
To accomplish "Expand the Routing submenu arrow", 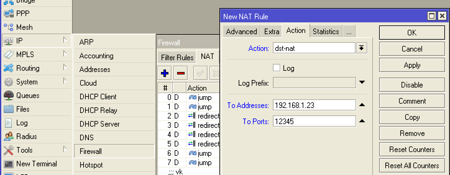I will pyautogui.click(x=65, y=67).
